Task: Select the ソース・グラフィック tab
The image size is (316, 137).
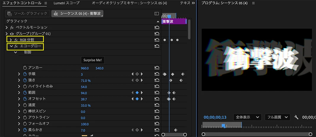Action: [x=28, y=14]
